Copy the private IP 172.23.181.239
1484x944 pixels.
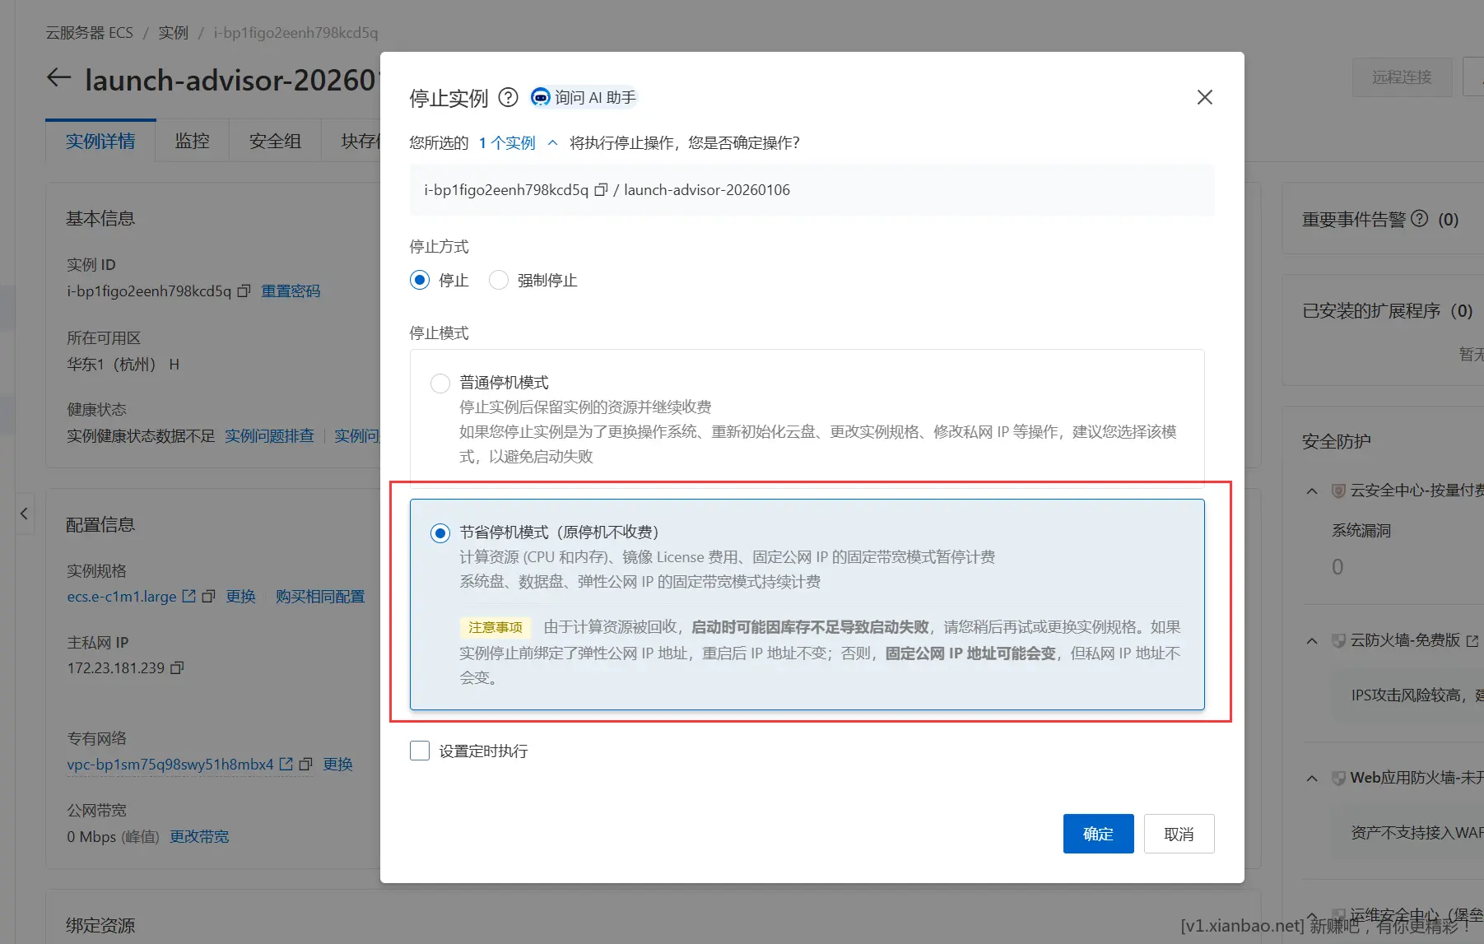(178, 668)
